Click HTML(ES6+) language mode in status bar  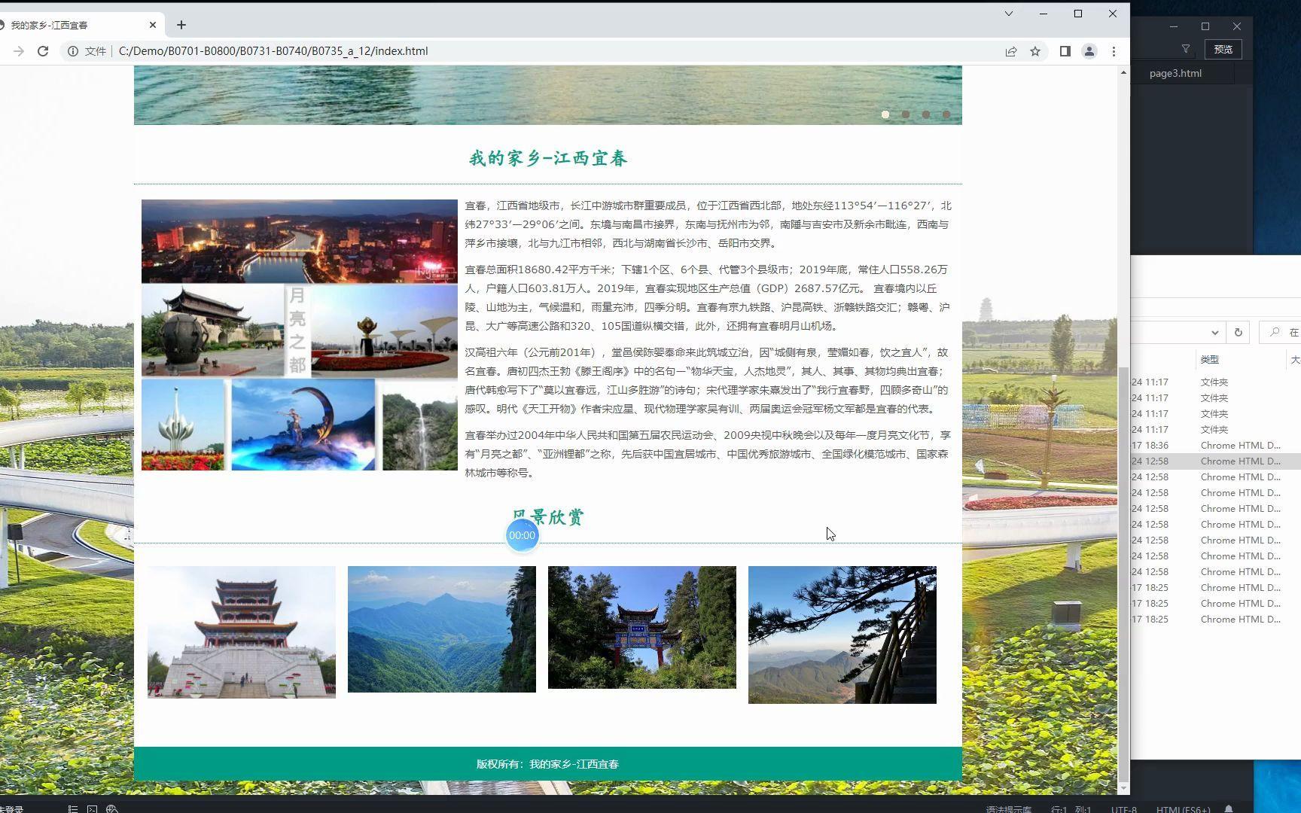pyautogui.click(x=1183, y=809)
